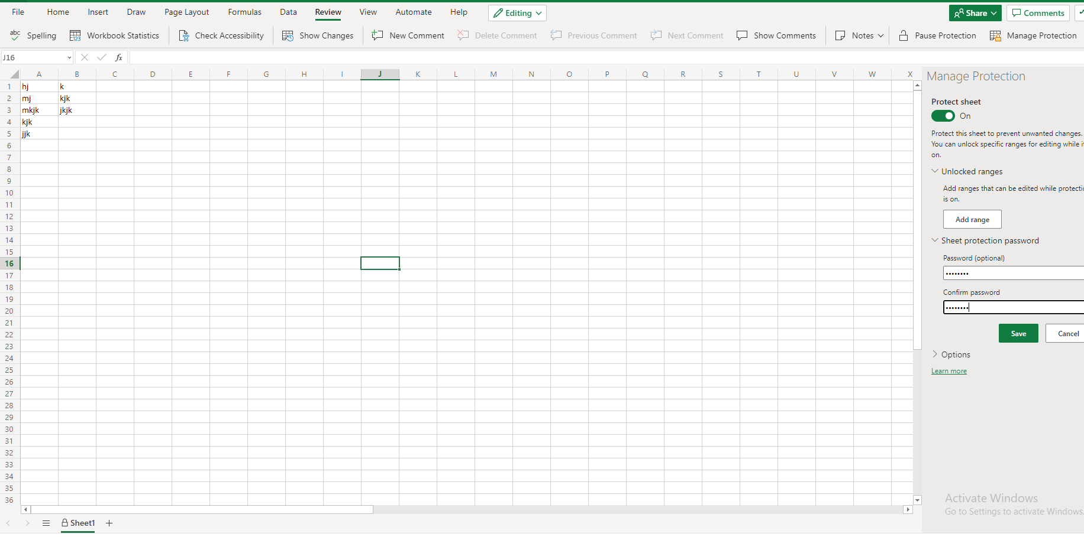Open the Notes dropdown
The image size is (1084, 537).
point(859,35)
